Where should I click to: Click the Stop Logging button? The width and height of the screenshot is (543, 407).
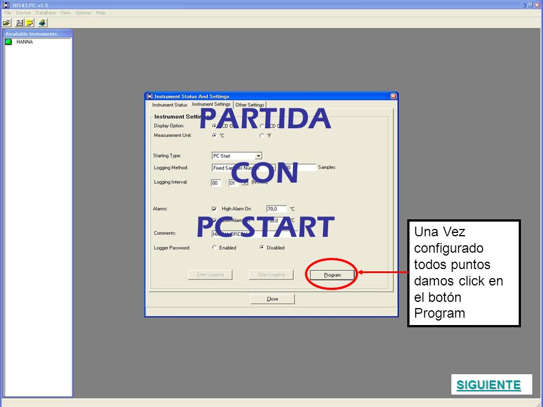coord(271,275)
